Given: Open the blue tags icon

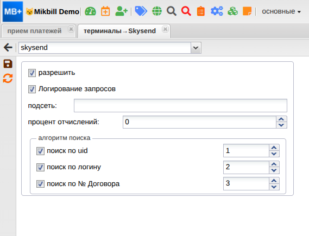Looking at the screenshot, I should (141, 11).
